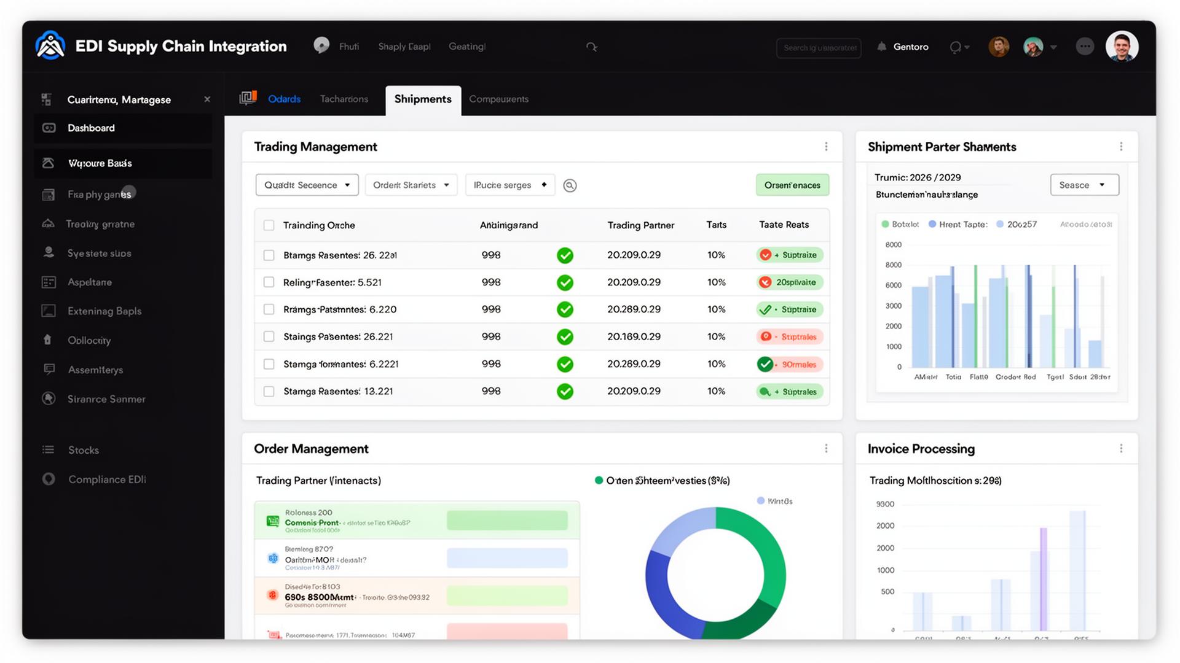Click the EDI Supply Chain Integration logo
This screenshot has width=1180, height=663.
click(x=50, y=46)
